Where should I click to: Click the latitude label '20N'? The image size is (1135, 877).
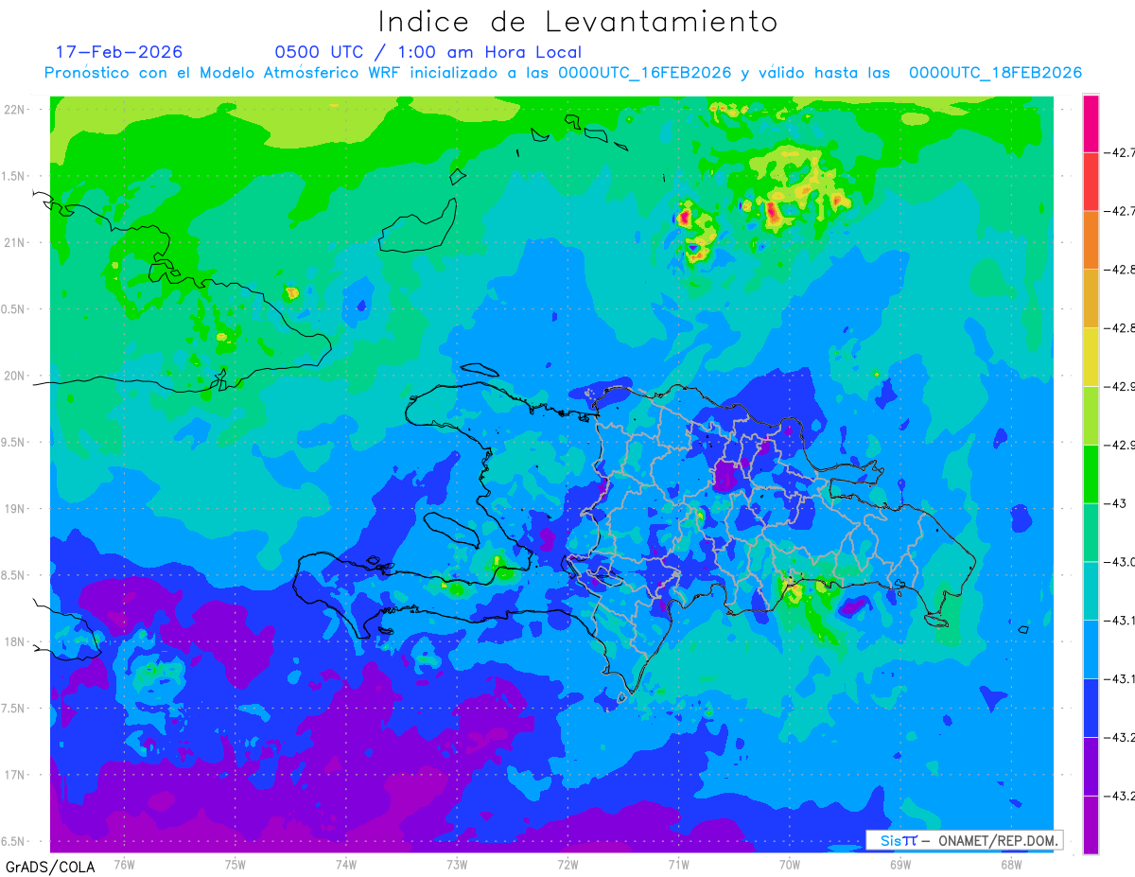(16, 376)
